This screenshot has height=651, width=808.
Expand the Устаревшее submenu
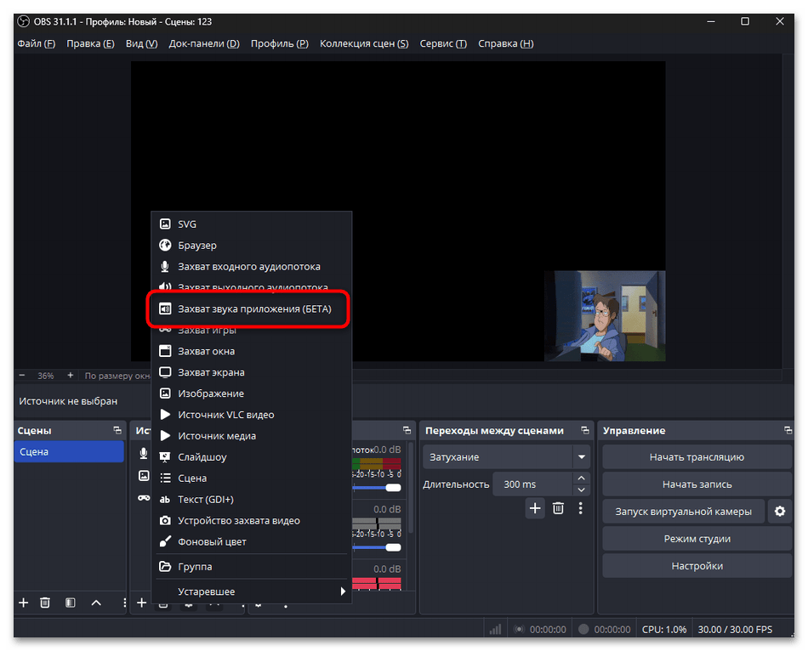(252, 592)
